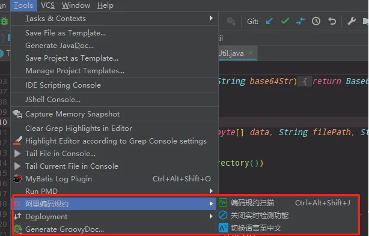Open the Tools menu
Screen dimensions: 369x236
(23, 5)
